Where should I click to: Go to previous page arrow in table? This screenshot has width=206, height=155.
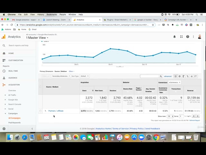[194, 116]
